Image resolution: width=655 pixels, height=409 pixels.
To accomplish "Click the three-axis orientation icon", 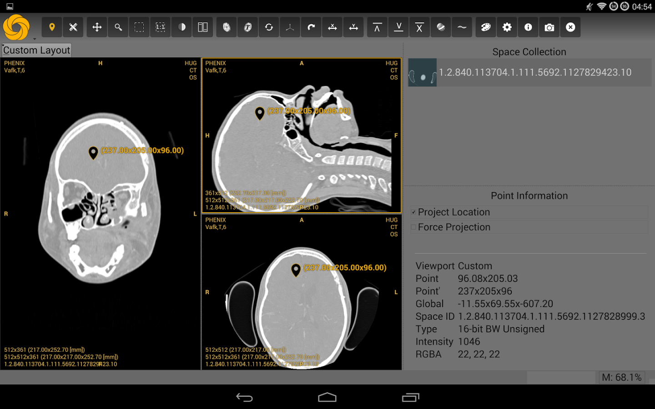I will [290, 27].
